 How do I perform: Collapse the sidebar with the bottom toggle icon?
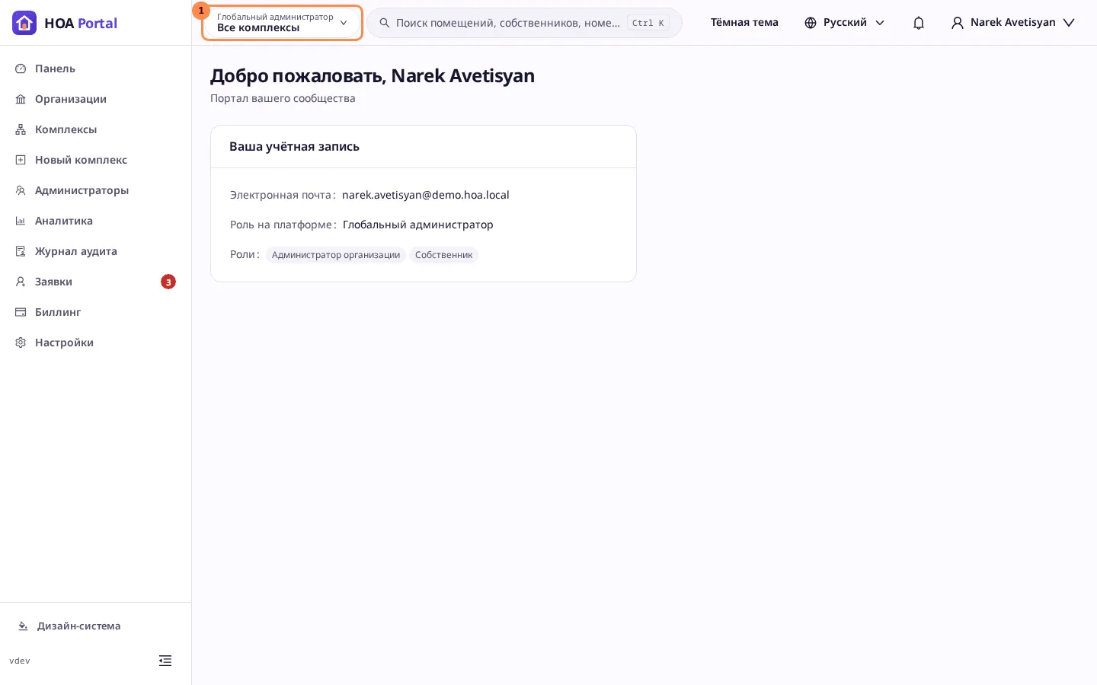pos(165,661)
